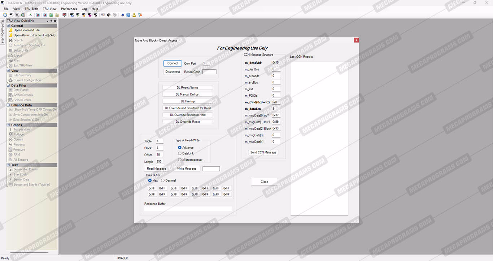The width and height of the screenshot is (493, 261).
Task: Open the TRU-Tech menu
Action: (31, 9)
